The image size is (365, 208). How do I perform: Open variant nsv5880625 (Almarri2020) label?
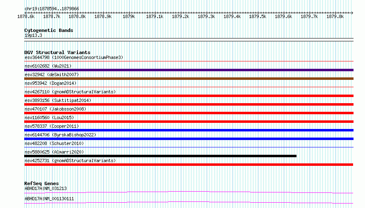pyautogui.click(x=54, y=152)
